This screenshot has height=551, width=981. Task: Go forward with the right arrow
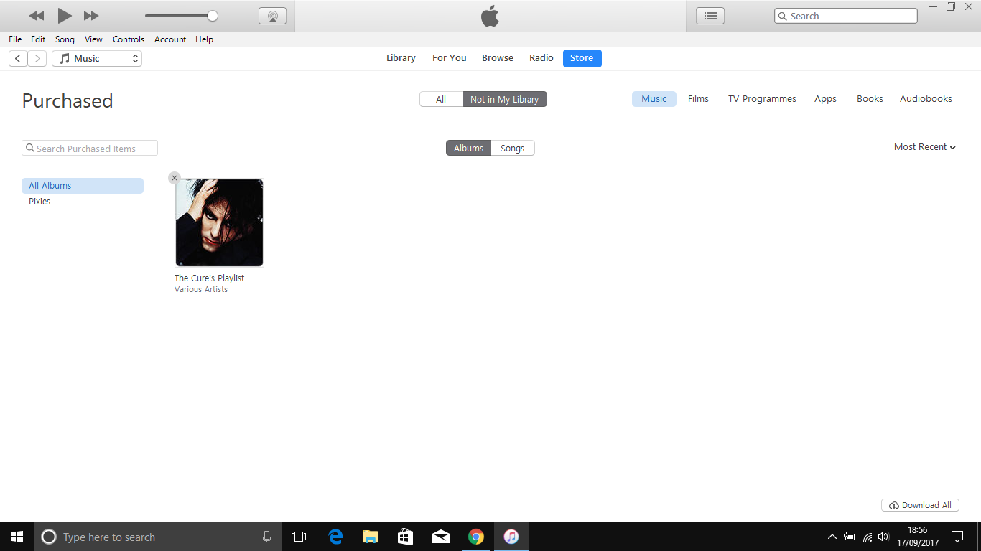[37, 59]
